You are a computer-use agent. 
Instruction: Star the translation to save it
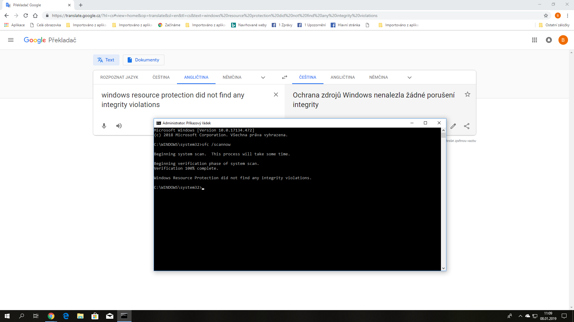point(468,95)
